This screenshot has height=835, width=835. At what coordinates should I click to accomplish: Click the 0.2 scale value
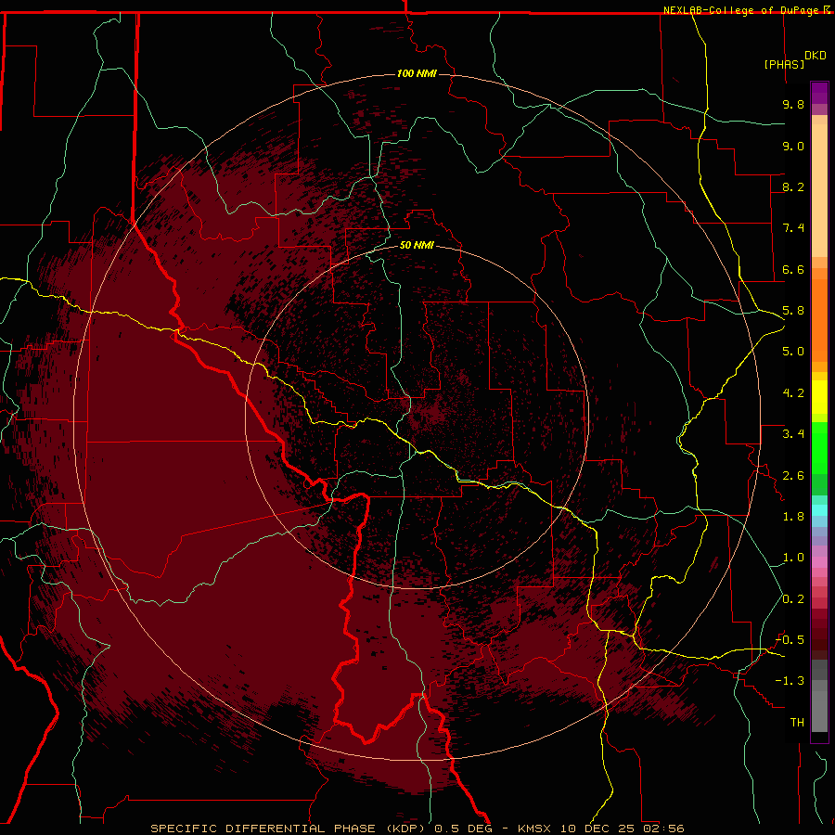[793, 599]
